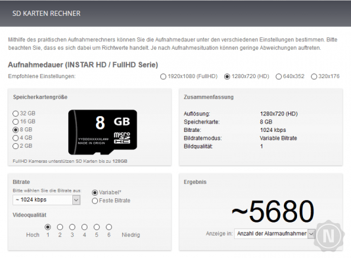
Task: Choose the 2 GB card size
Action: tap(15, 146)
